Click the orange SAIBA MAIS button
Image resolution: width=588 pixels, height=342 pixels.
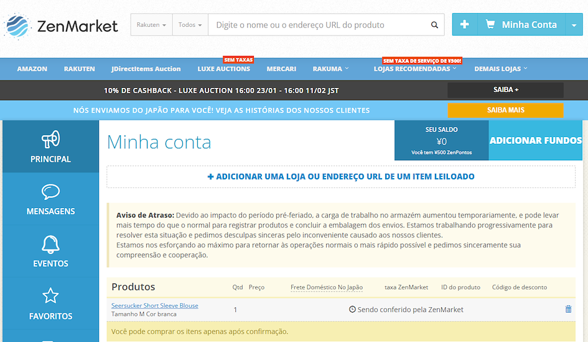coord(505,110)
